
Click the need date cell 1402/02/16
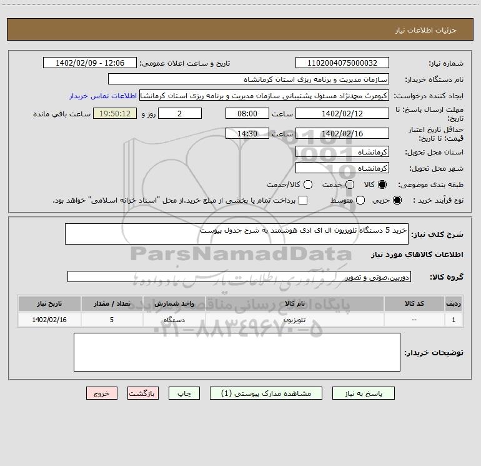tap(49, 320)
